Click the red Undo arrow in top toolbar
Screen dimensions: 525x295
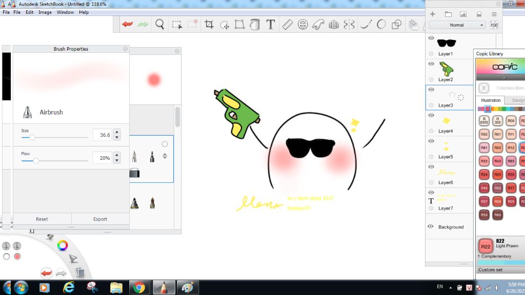pos(127,24)
